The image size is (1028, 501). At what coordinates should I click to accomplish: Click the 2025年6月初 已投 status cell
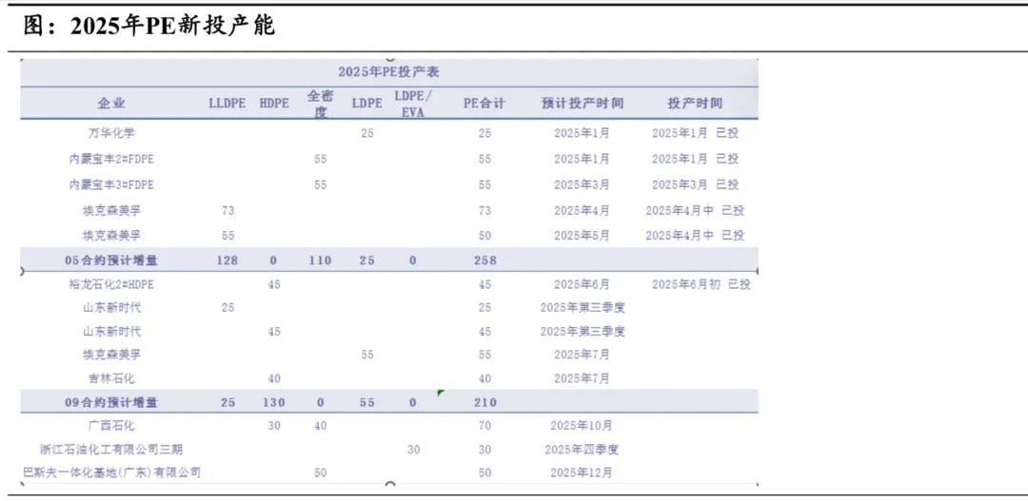pos(701,285)
